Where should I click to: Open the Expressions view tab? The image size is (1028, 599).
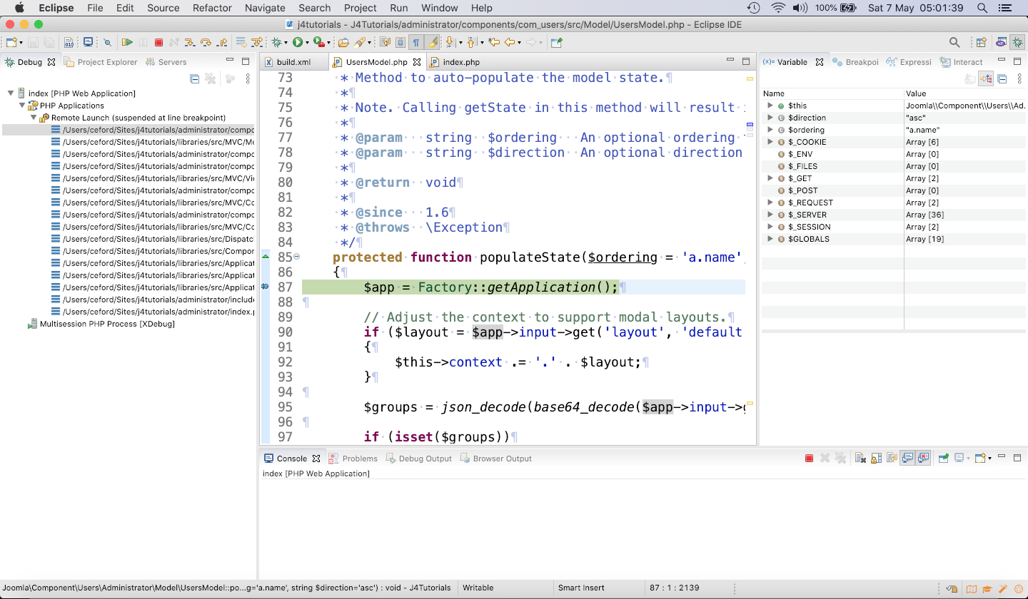pyautogui.click(x=909, y=62)
